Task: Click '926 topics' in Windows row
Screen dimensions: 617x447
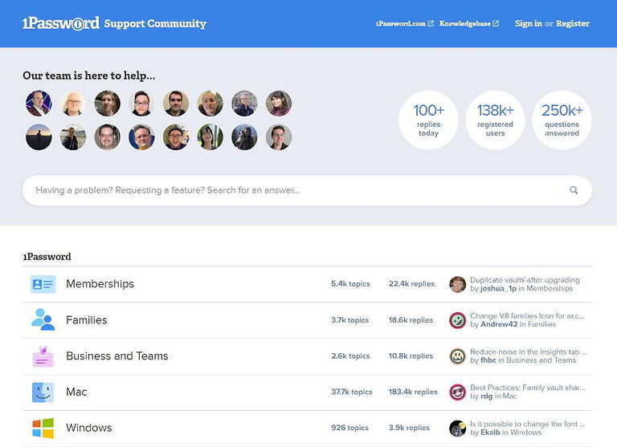Action: pos(349,428)
